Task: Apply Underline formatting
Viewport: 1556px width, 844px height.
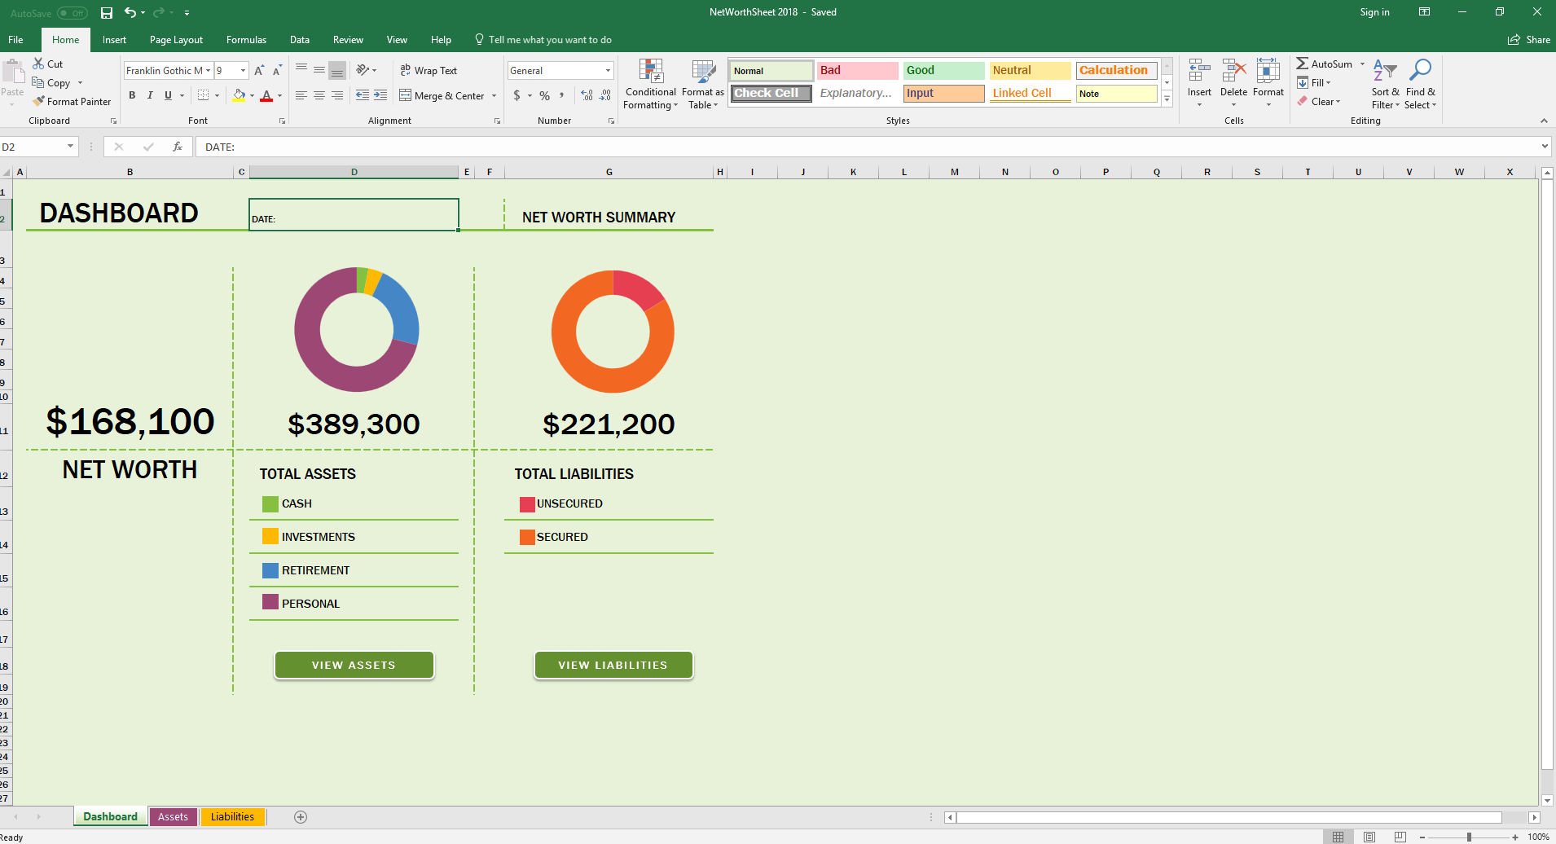Action: tap(168, 95)
